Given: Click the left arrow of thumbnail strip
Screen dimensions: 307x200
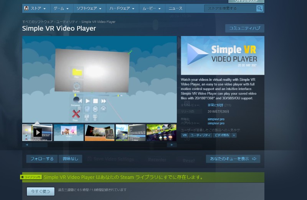Looking at the screenshot, I should click(27, 145).
